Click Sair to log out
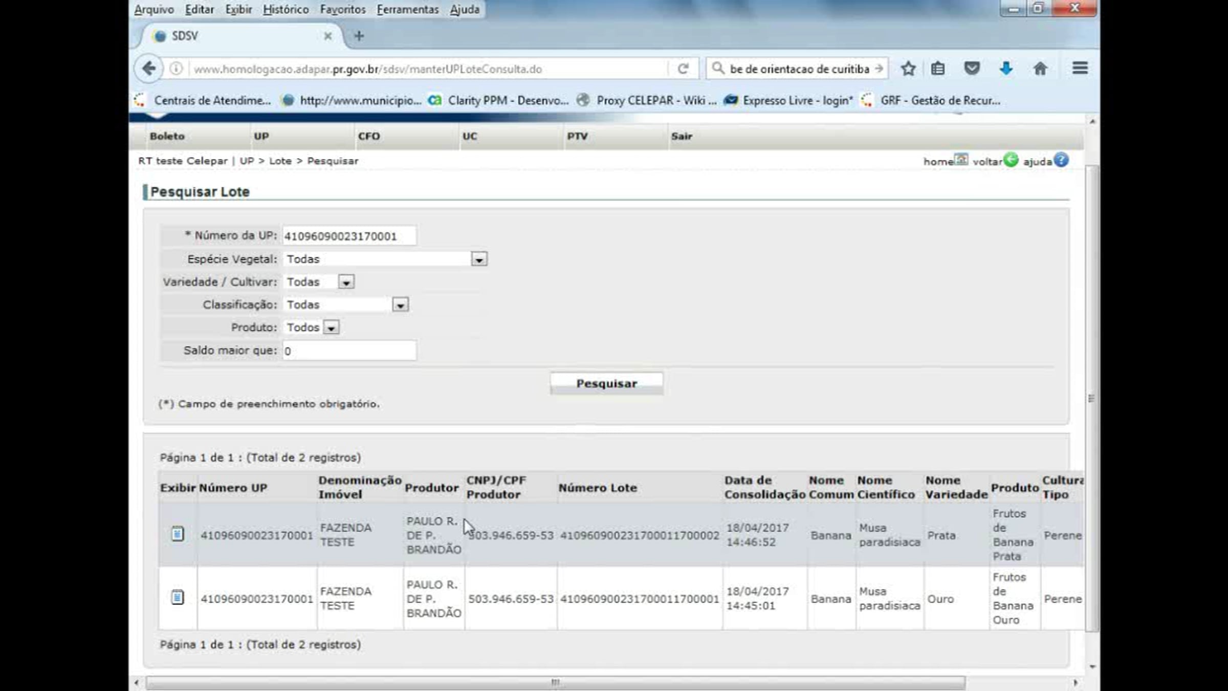This screenshot has height=691, width=1228. 682,136
